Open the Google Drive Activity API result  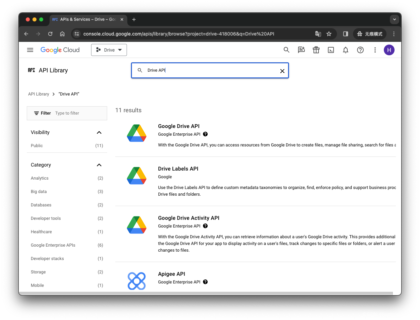click(189, 218)
